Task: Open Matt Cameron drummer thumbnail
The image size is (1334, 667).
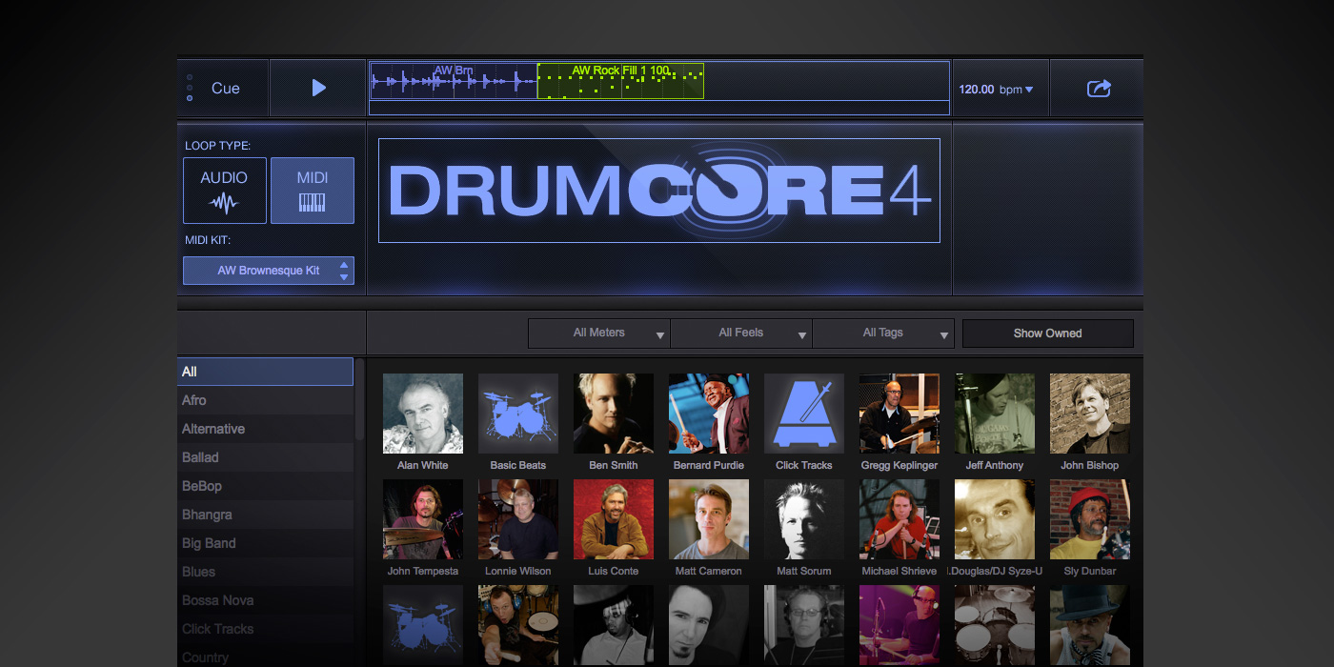Action: point(709,519)
